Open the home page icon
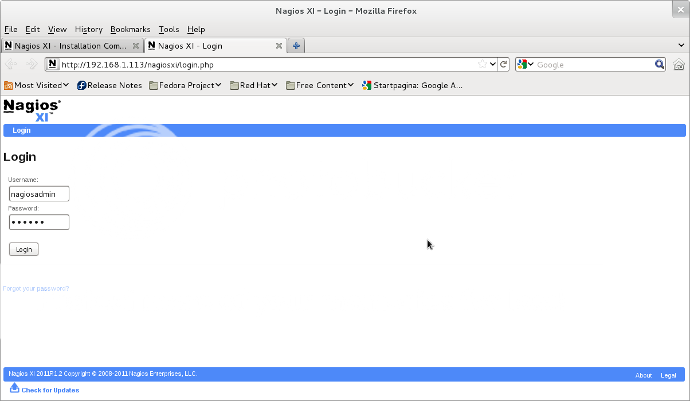Screen dimensions: 690x401 679,64
